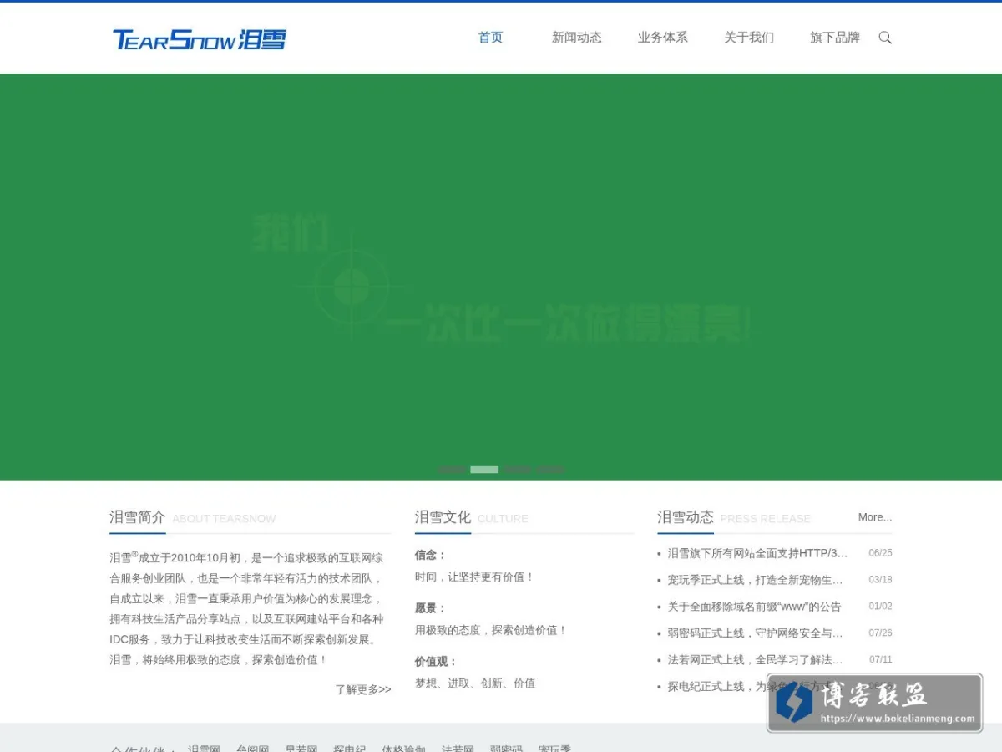Select the first banner slide indicator

coord(452,470)
